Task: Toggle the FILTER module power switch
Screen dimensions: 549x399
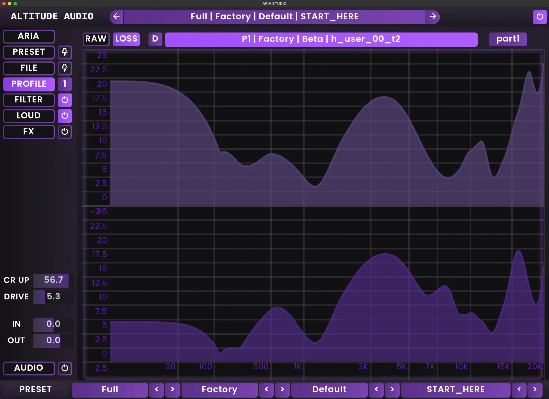Action: [65, 100]
